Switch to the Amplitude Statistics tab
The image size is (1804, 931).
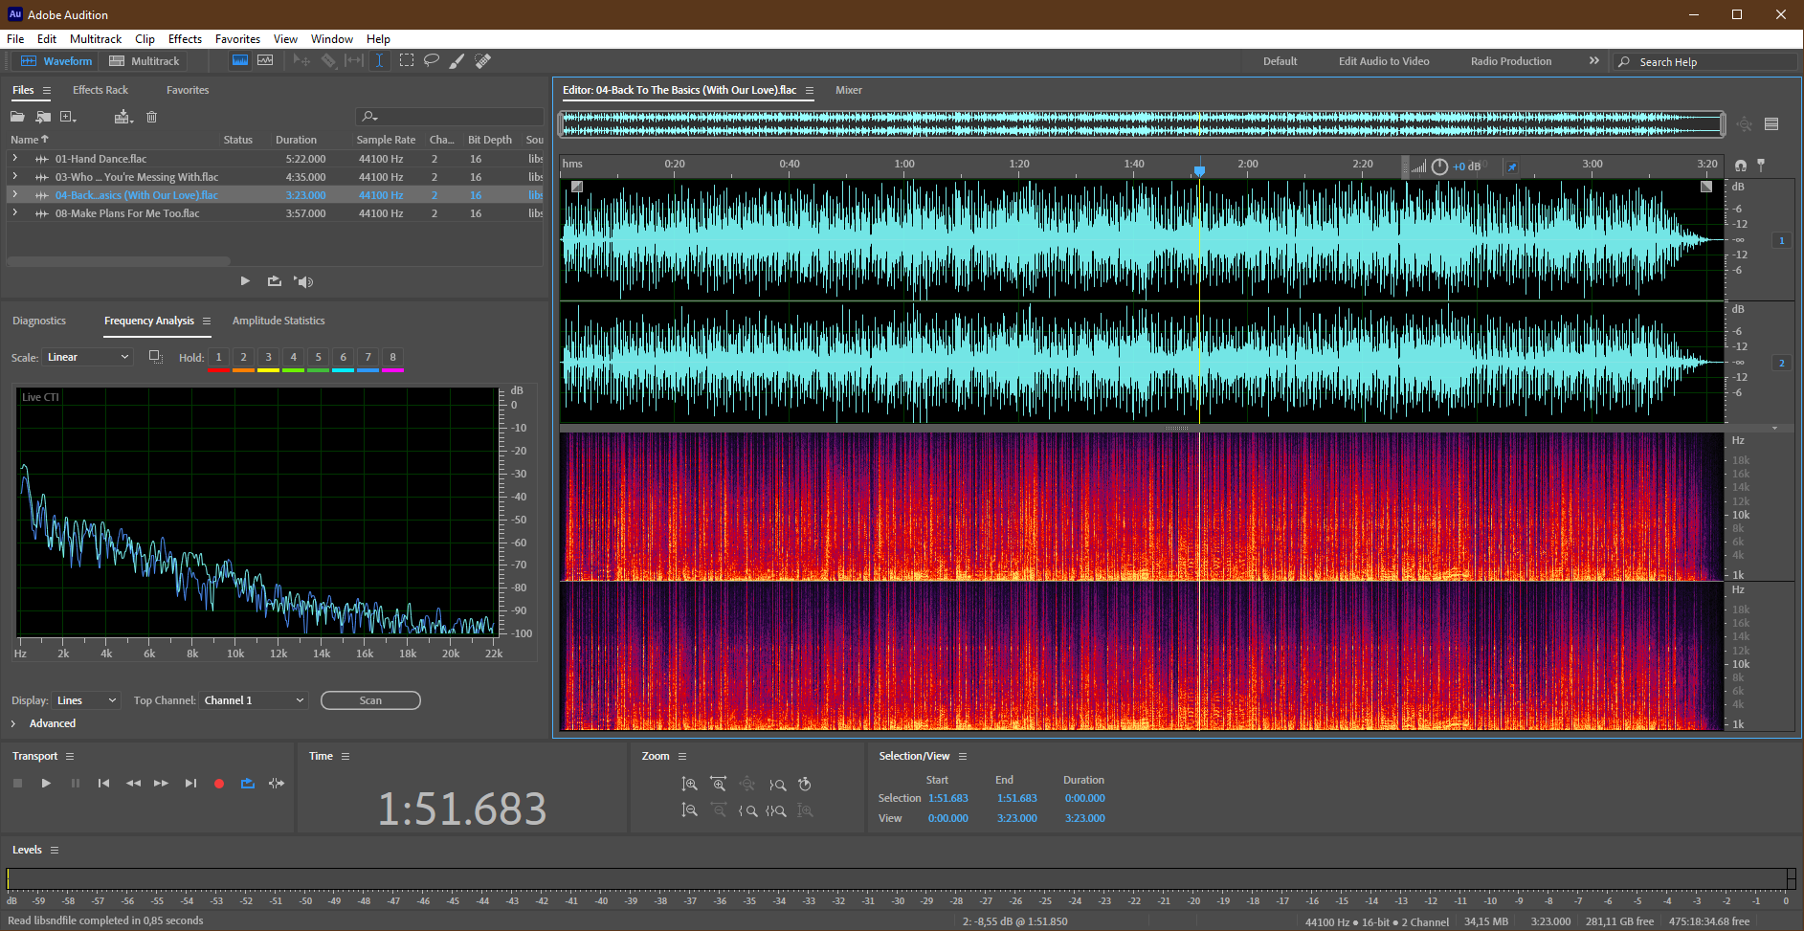[x=278, y=321]
